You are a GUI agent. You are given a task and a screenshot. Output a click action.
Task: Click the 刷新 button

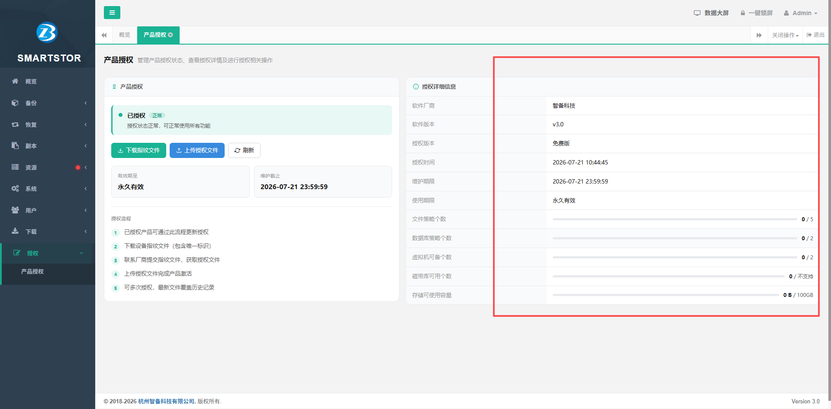coord(244,150)
